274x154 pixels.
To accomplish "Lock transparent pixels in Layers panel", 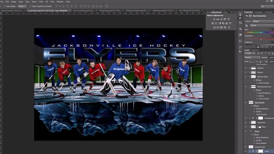I will [250, 62].
